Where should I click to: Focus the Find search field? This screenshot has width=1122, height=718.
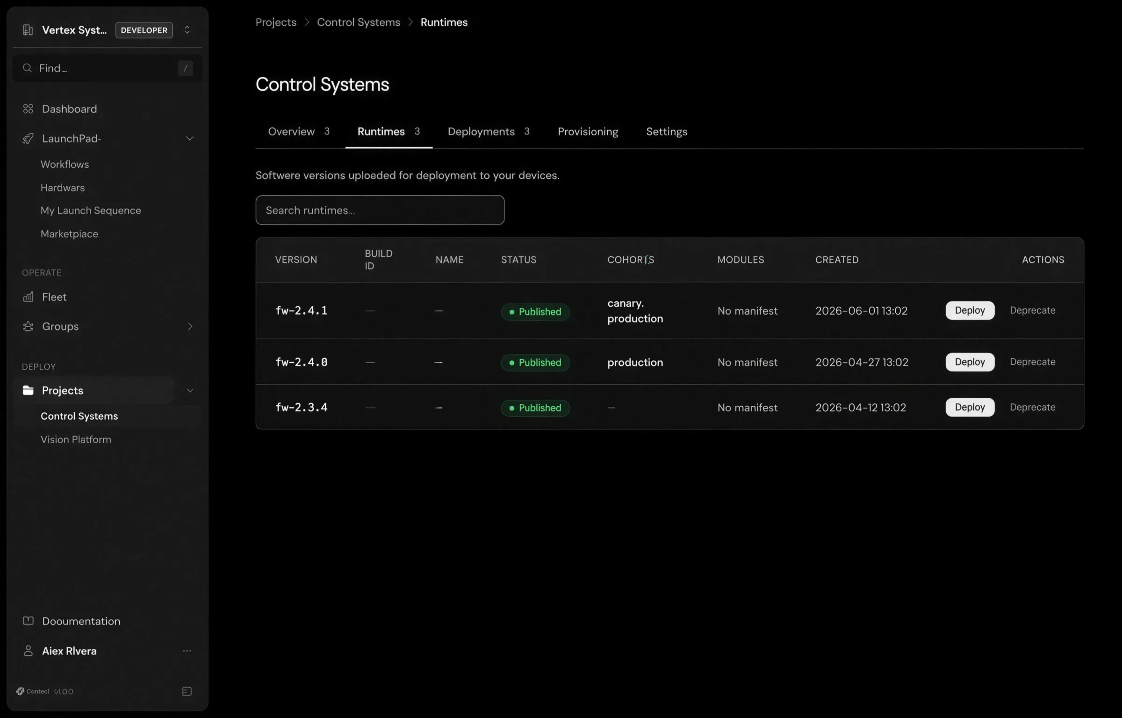108,68
